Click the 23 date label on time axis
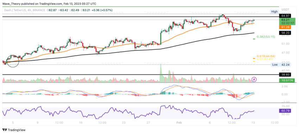Image resolution: width=299 pixels, height=134 pixels. 124,122
